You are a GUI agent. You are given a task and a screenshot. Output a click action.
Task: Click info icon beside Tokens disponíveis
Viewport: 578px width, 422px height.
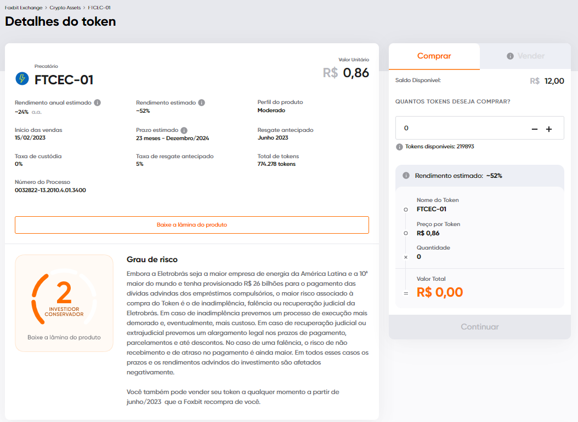point(399,147)
